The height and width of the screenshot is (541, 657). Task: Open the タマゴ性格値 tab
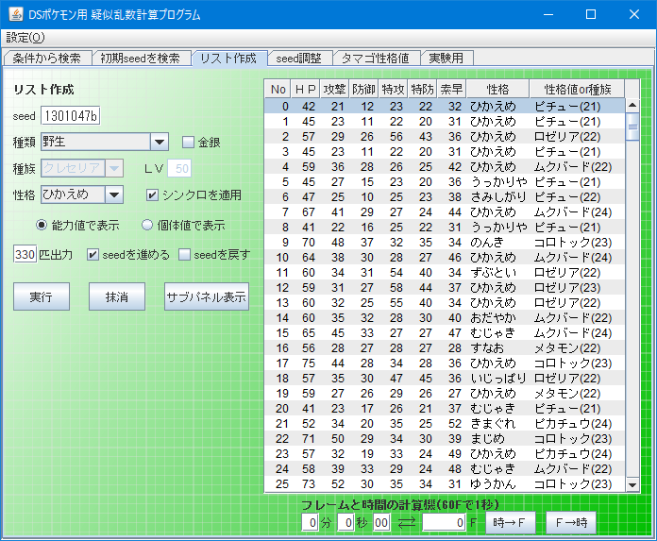click(376, 58)
